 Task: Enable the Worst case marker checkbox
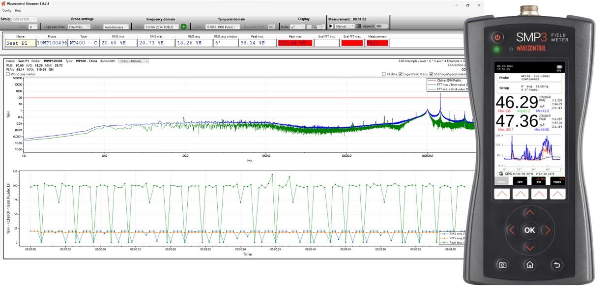point(8,74)
